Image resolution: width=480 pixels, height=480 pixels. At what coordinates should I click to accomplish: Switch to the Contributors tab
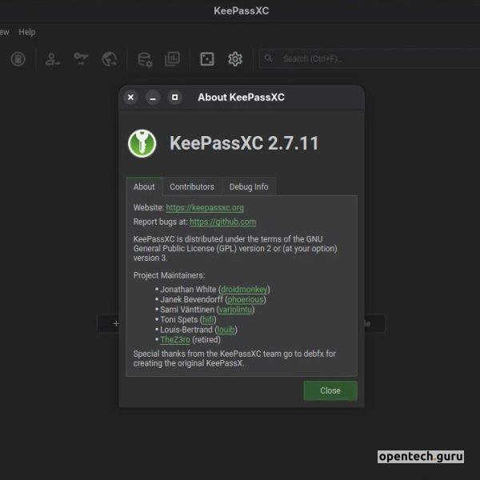coord(192,186)
